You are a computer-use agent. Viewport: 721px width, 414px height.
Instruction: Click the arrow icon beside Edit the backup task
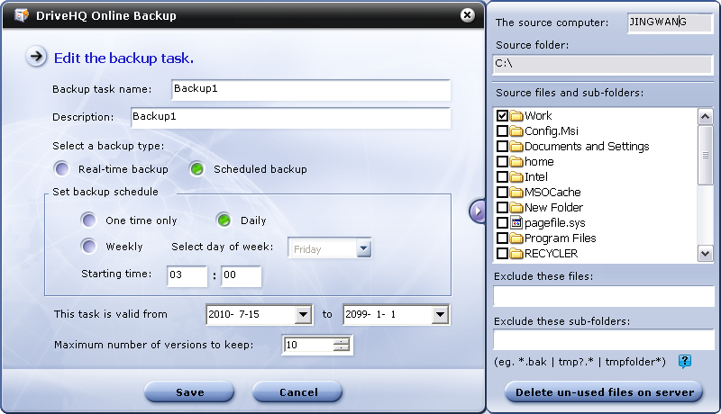(35, 58)
